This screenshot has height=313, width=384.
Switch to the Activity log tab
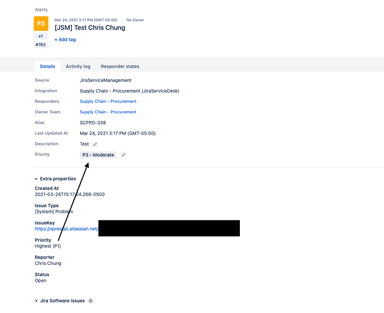pos(78,67)
